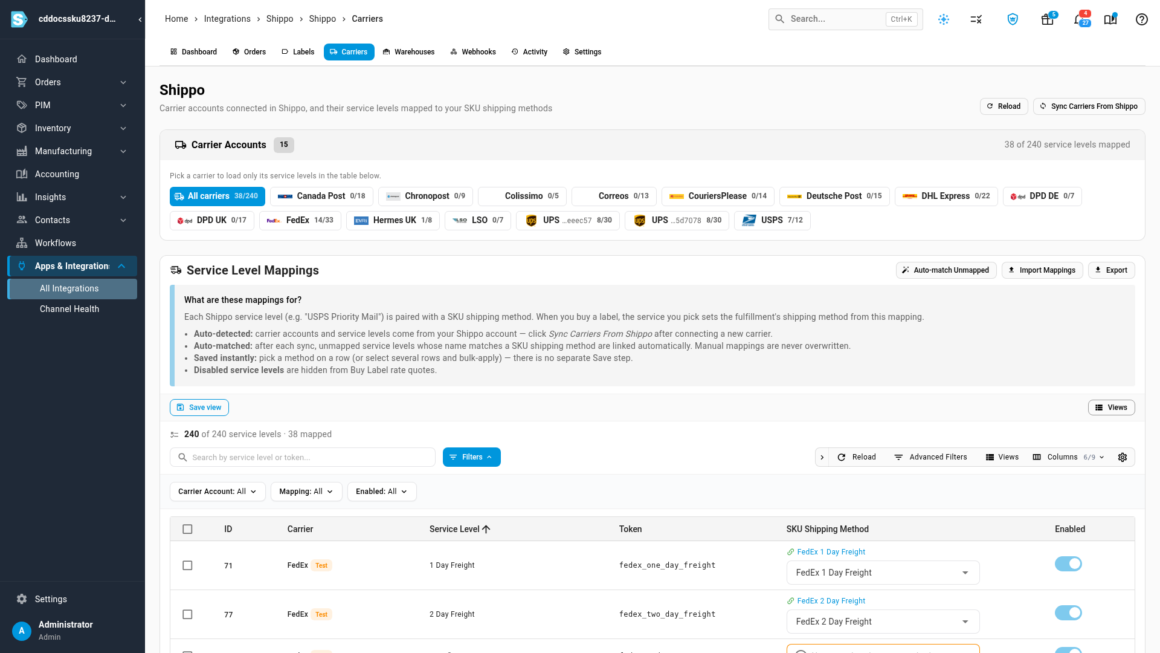Open the notifications bell icon
This screenshot has height=653, width=1160.
tap(1080, 19)
